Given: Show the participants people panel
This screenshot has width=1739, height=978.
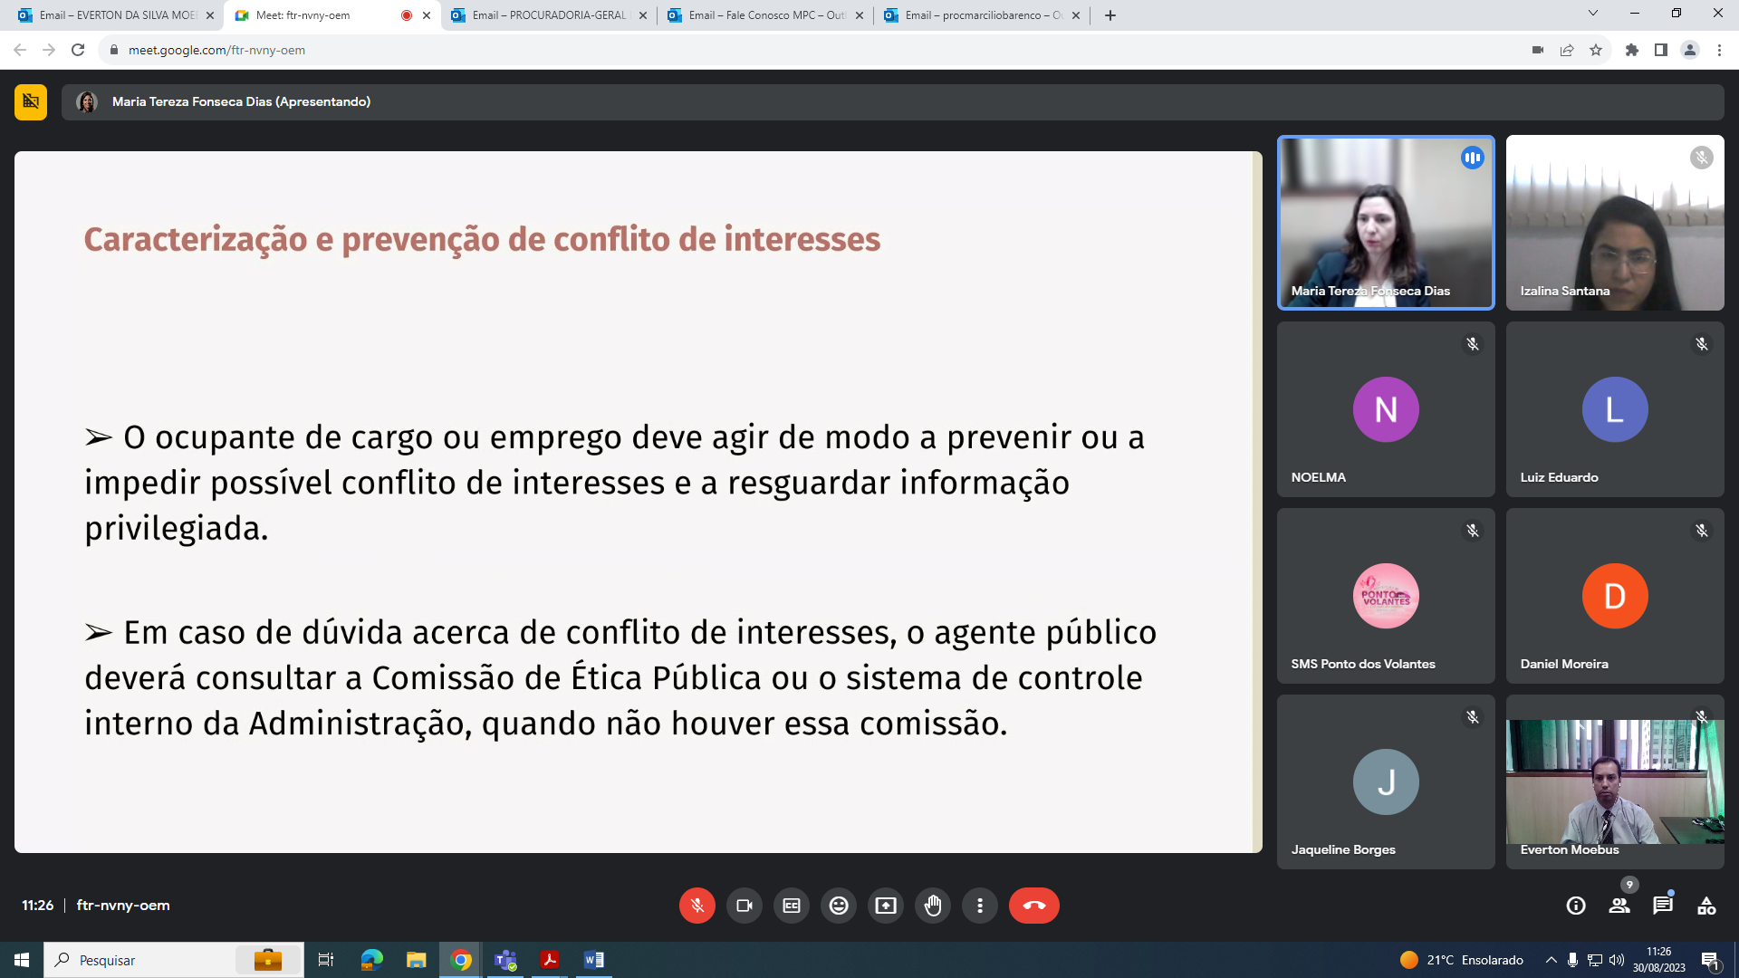Looking at the screenshot, I should tap(1619, 906).
